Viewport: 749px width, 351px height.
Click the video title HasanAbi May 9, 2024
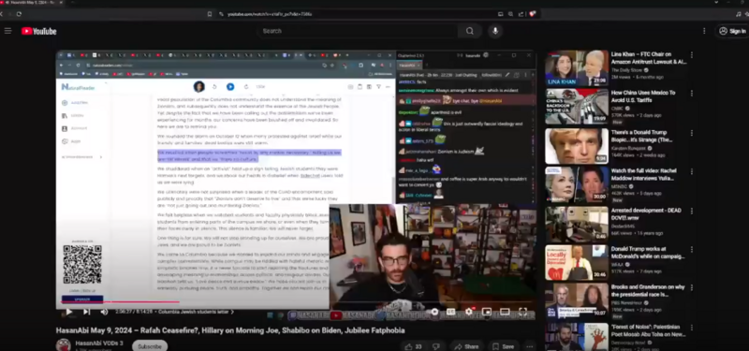pyautogui.click(x=230, y=330)
